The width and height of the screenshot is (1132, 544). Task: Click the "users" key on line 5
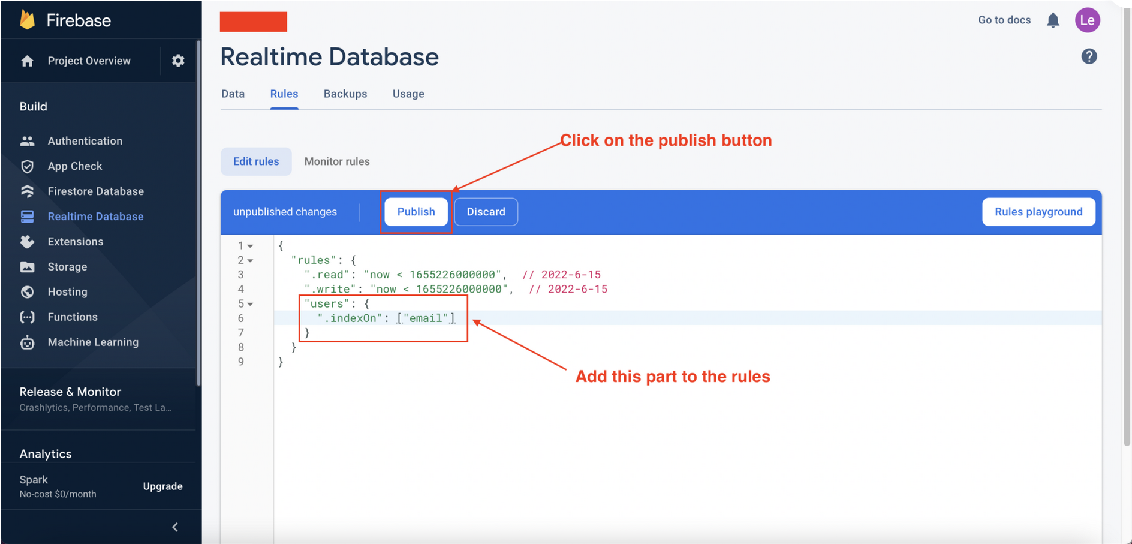(x=326, y=304)
